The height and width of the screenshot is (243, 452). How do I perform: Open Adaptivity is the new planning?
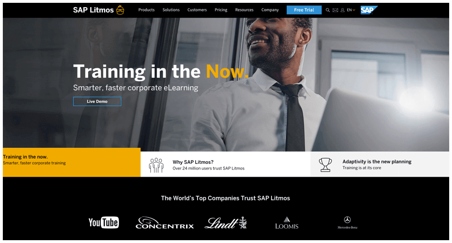coord(380,164)
